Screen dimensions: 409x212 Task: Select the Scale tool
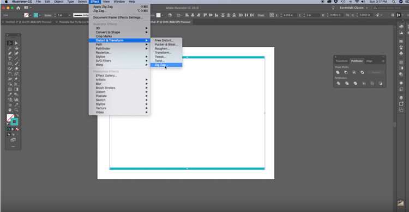click(x=16, y=74)
